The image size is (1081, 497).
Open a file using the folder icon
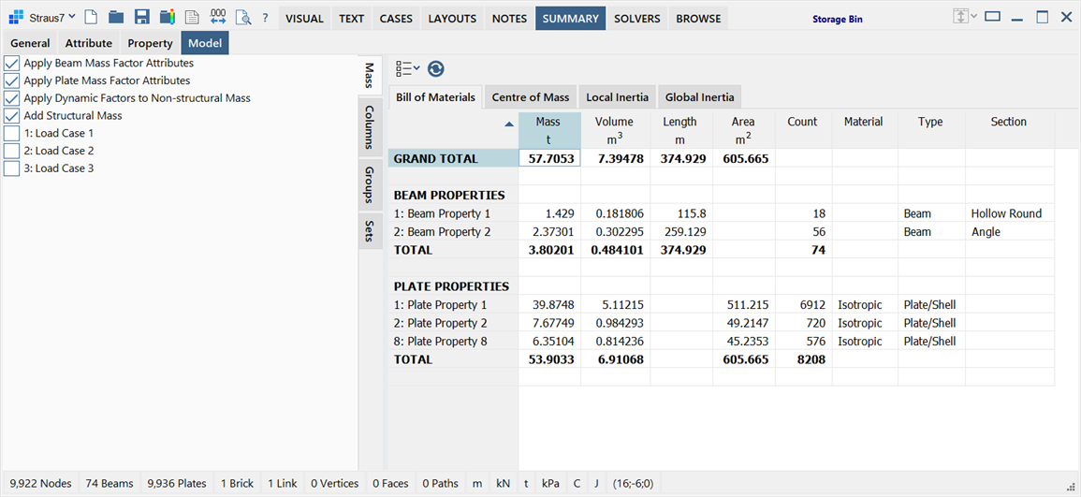point(116,18)
